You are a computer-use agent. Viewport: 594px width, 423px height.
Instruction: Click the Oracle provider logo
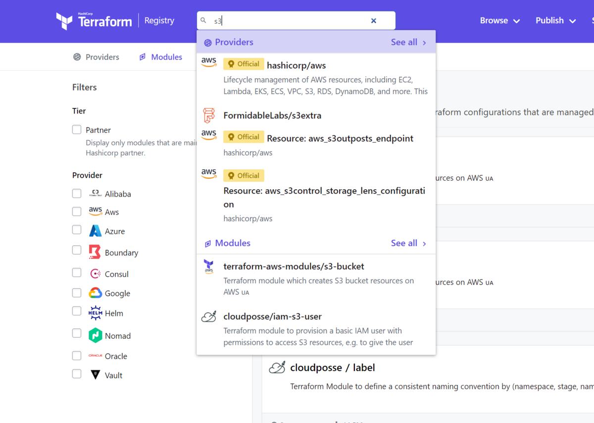pyautogui.click(x=95, y=356)
